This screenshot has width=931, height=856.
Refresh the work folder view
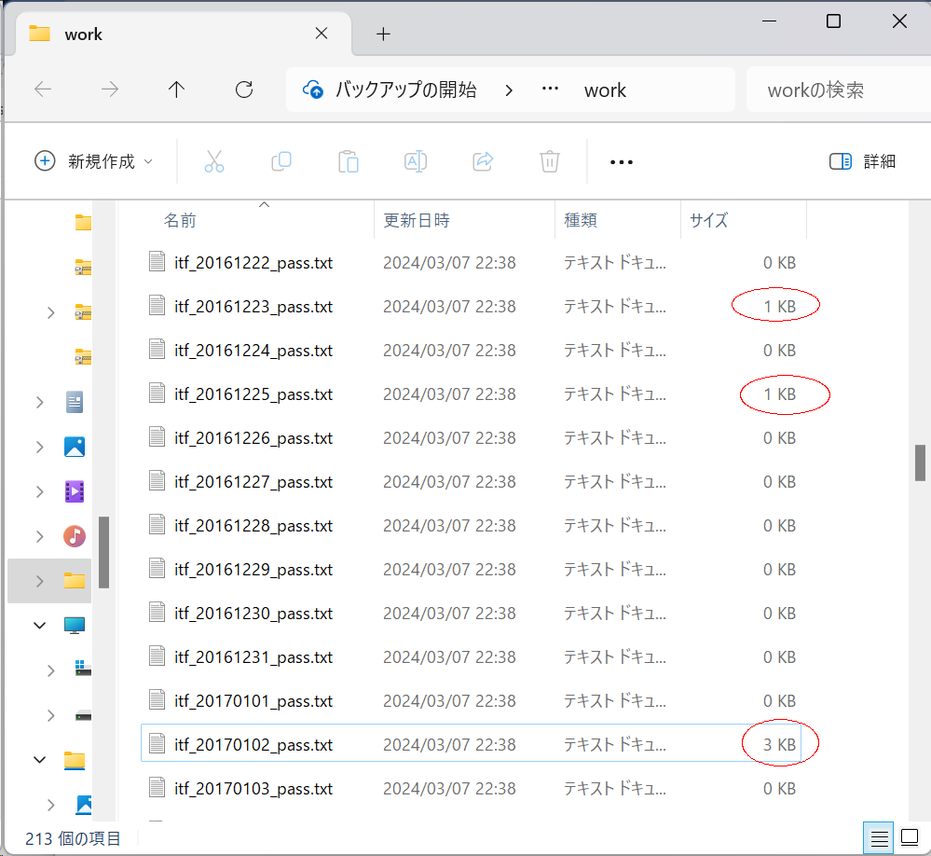244,90
